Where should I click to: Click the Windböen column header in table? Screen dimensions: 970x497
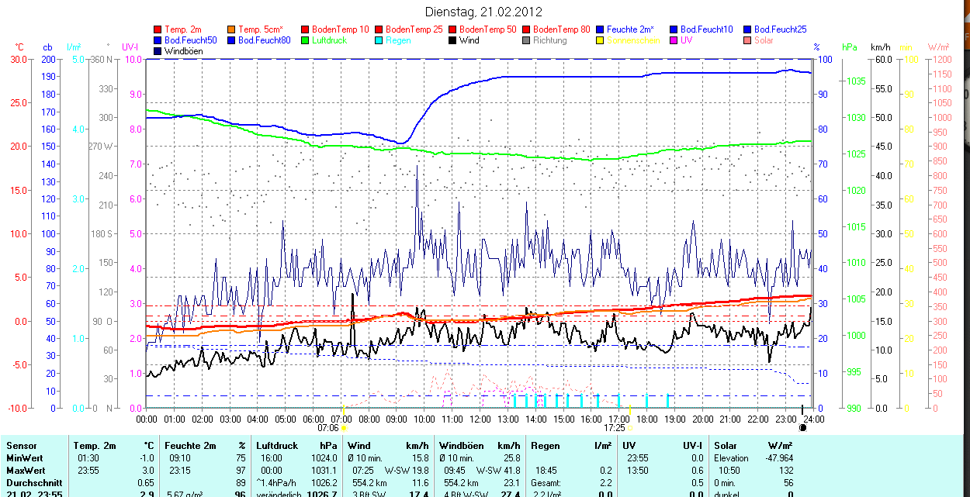point(460,446)
